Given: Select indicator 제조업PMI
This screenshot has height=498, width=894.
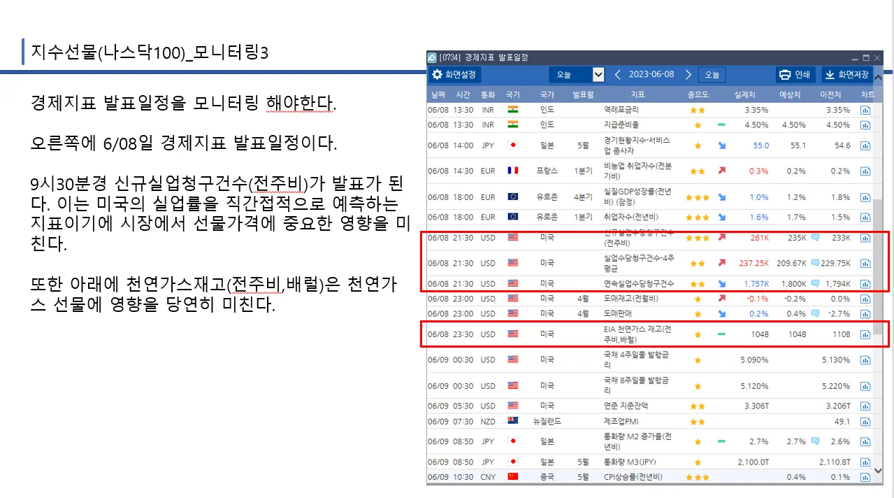Looking at the screenshot, I should pyautogui.click(x=621, y=421).
